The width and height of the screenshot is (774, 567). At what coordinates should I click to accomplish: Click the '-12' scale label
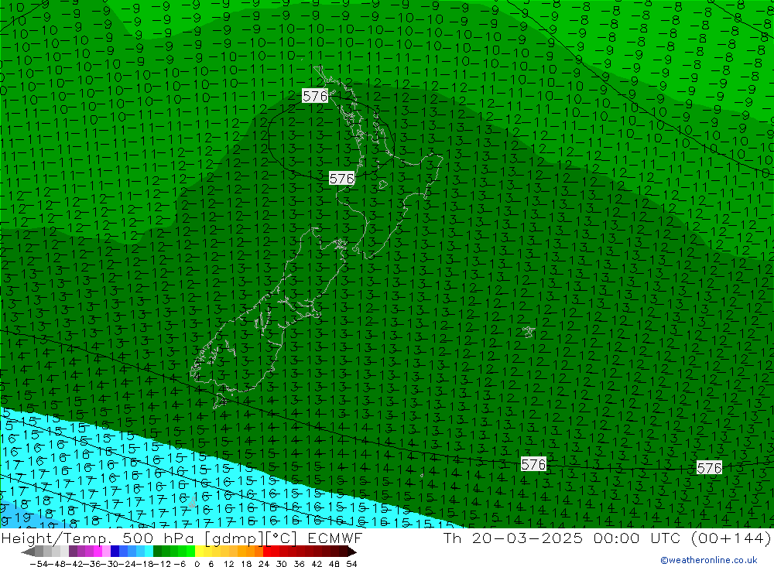pos(162,564)
